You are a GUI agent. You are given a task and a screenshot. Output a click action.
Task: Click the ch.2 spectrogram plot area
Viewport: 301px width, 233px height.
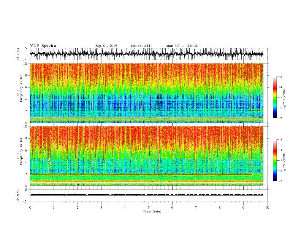(147, 156)
